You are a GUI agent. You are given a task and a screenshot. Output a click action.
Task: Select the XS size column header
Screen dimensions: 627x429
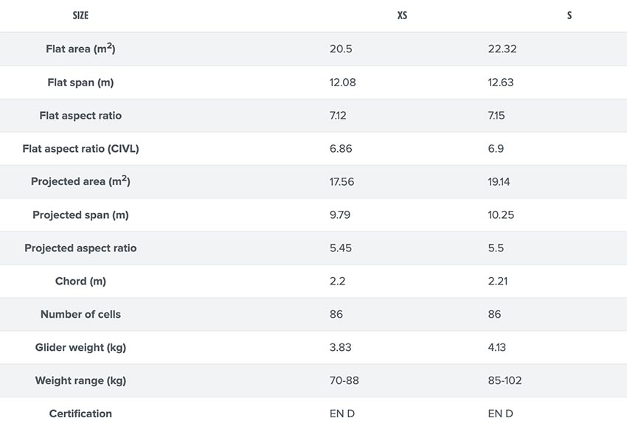click(x=402, y=15)
